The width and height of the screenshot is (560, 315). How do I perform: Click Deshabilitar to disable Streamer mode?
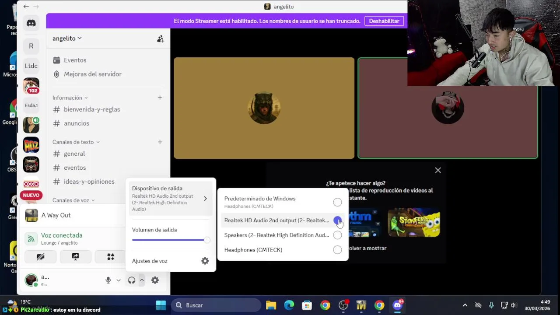384,21
